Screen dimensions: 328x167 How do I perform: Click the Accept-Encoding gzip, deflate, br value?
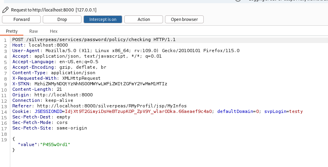point(83,67)
